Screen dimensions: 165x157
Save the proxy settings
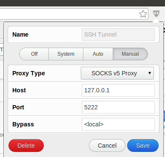[143, 146]
